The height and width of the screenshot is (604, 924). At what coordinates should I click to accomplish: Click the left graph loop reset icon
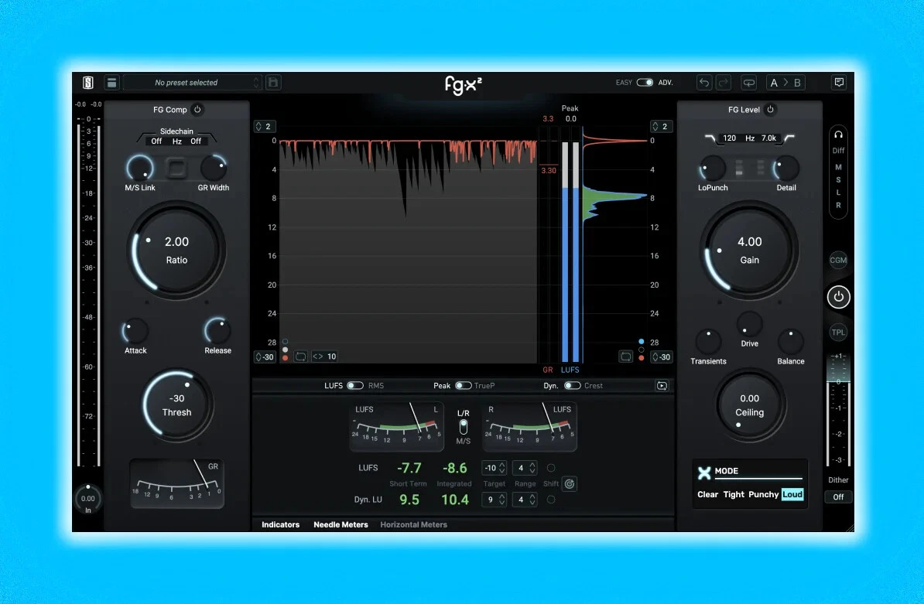(x=300, y=357)
